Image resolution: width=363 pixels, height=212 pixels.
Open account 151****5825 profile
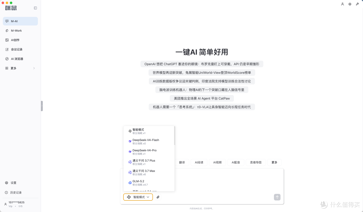(x=16, y=202)
